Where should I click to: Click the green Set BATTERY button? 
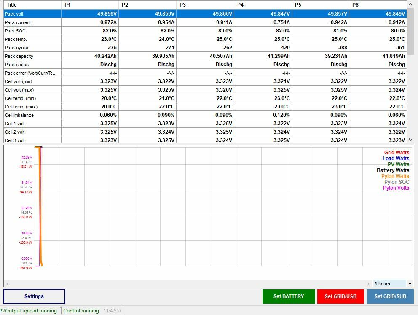[x=288, y=296]
